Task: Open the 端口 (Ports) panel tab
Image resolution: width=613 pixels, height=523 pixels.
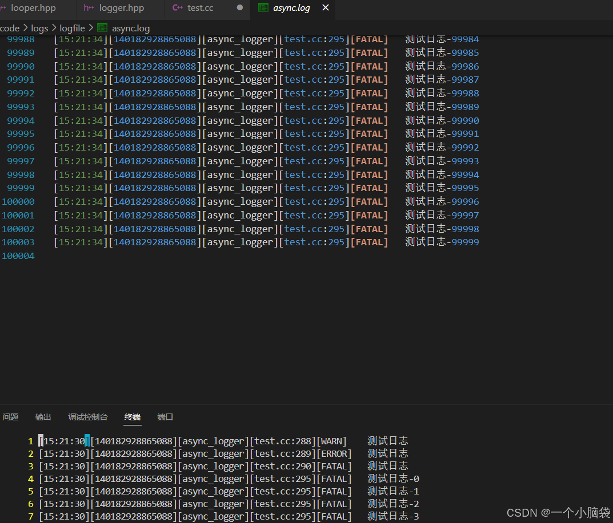Action: coord(165,417)
